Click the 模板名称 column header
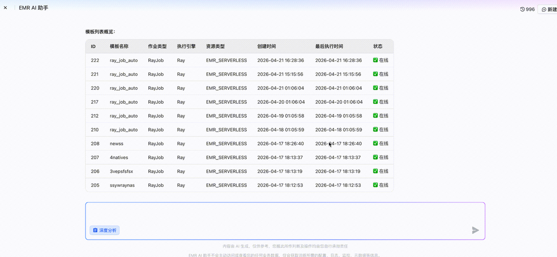Image resolution: width=557 pixels, height=257 pixels. point(119,46)
